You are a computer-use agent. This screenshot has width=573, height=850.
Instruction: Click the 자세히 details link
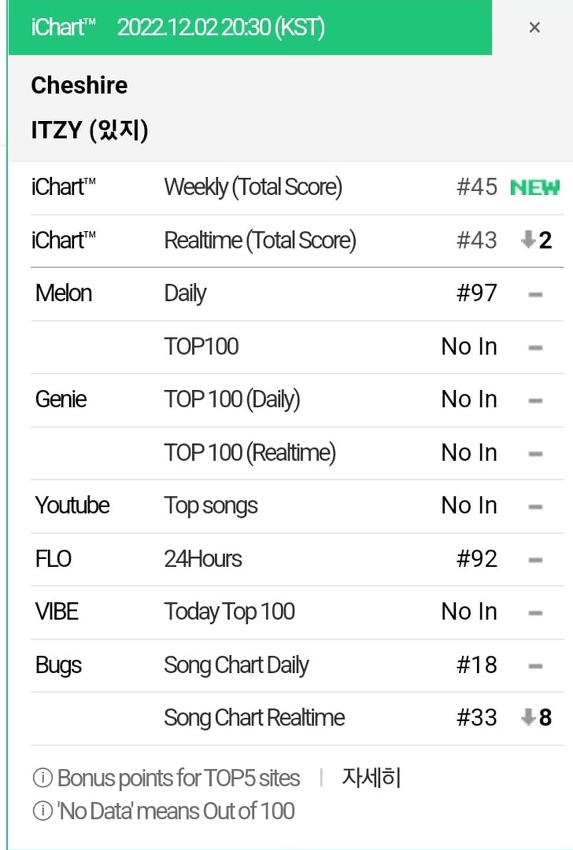coord(371,777)
